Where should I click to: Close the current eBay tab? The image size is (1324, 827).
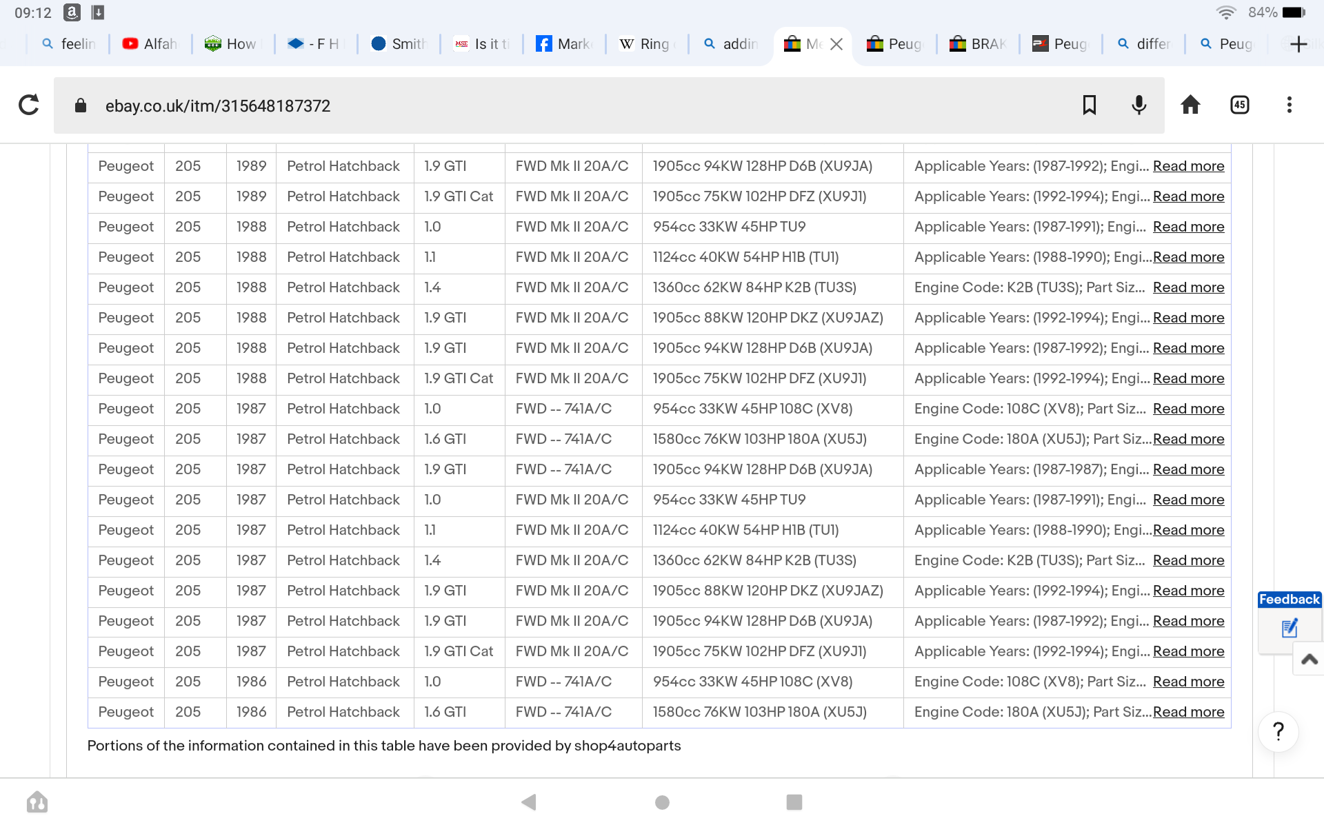pos(836,44)
